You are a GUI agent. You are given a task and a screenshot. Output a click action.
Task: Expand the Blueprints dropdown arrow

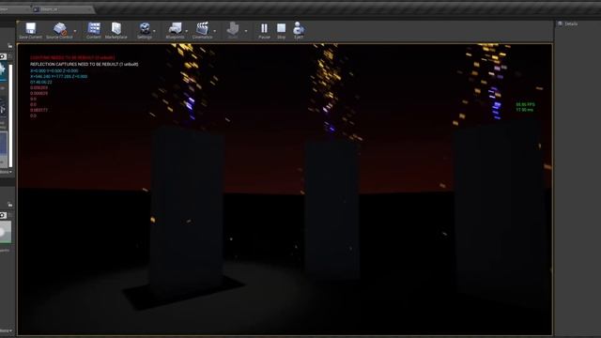pyautogui.click(x=187, y=31)
